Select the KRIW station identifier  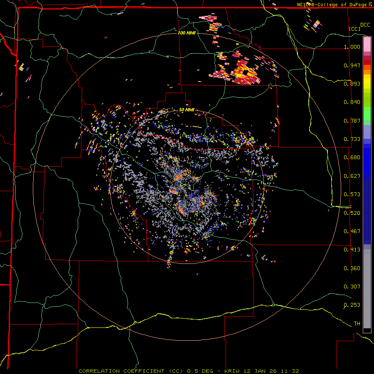(x=233, y=371)
